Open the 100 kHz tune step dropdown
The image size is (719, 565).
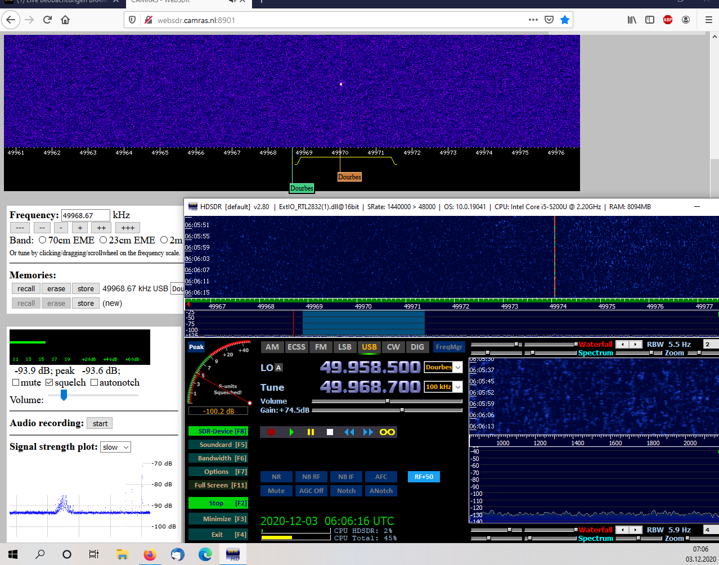click(x=458, y=387)
